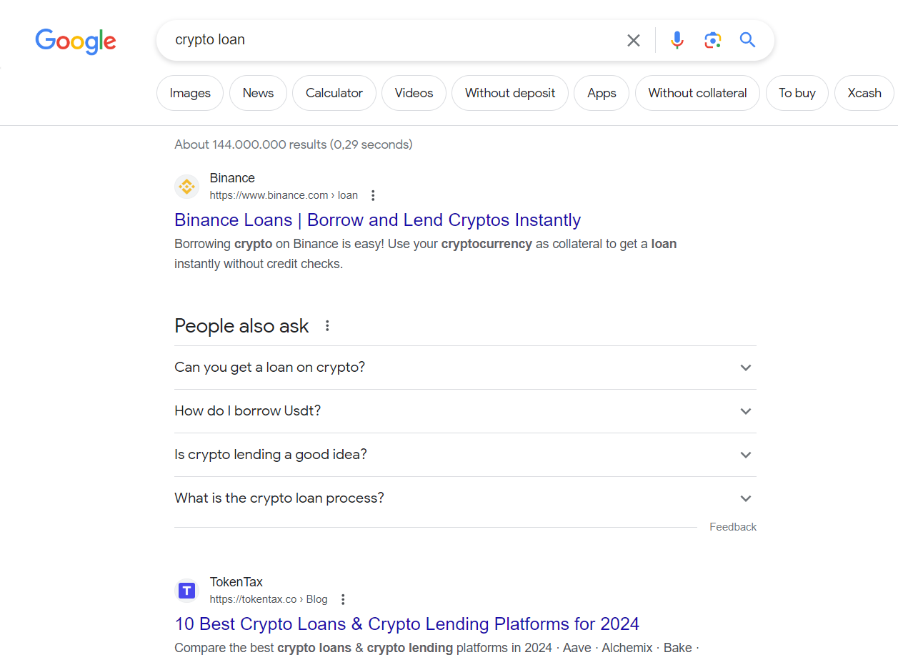
Task: Switch to the Images filter tab
Action: [190, 93]
